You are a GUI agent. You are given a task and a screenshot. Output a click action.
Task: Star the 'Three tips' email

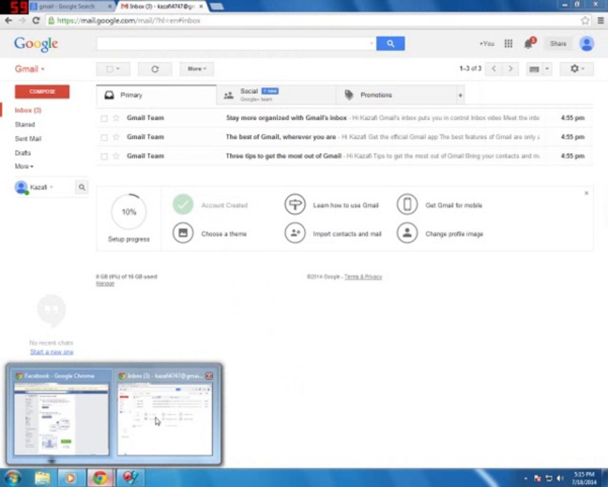point(116,156)
